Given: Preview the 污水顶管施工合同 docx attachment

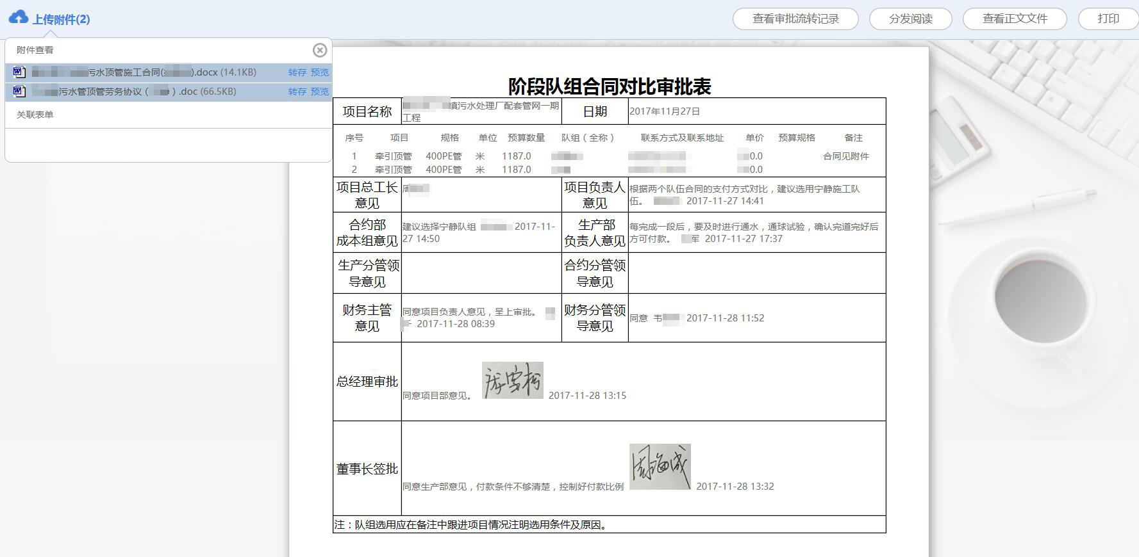Looking at the screenshot, I should click(320, 72).
